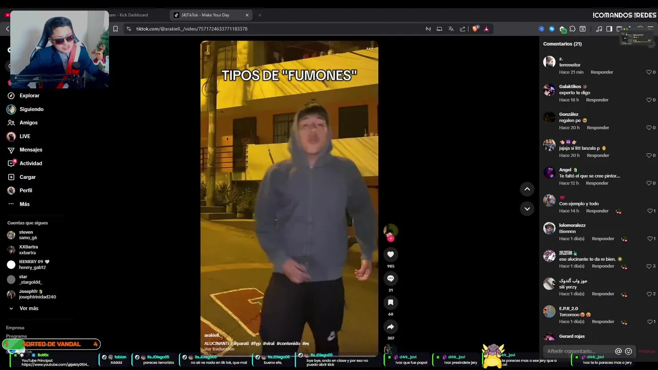Viewport: 658px width, 370px height.
Task: Click the browser address bar URL
Action: (192, 29)
